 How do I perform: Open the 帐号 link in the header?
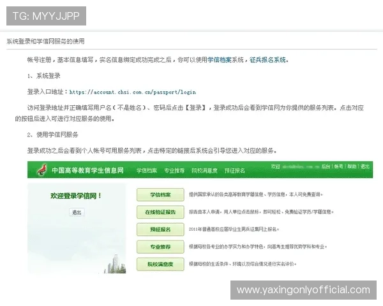[339, 166]
